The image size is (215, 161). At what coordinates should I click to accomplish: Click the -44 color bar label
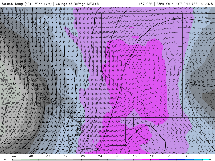click(13, 156)
